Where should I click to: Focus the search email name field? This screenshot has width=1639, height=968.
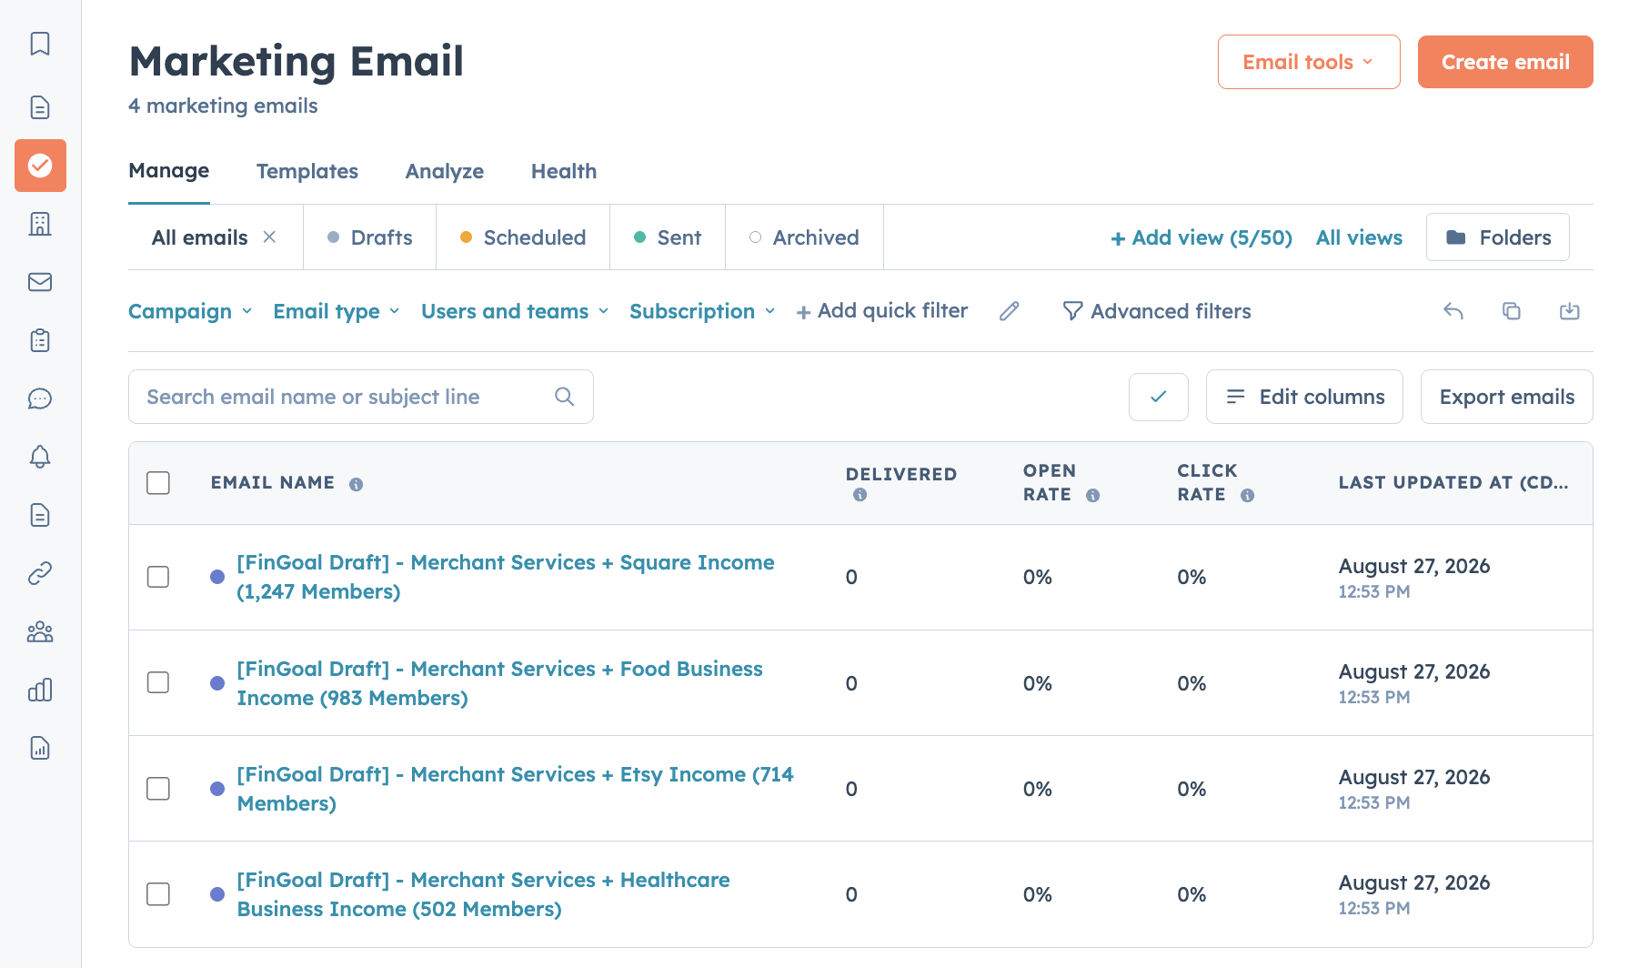(361, 397)
